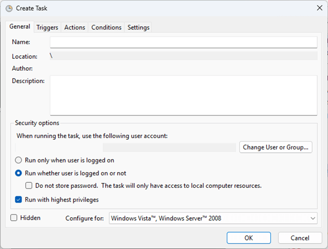This screenshot has width=328, height=249.
Task: Click the 'Configure for:' label
Action: [x=85, y=218]
